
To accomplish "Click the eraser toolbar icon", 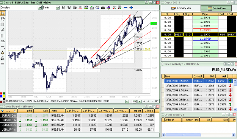I will pyautogui.click(x=97, y=8).
